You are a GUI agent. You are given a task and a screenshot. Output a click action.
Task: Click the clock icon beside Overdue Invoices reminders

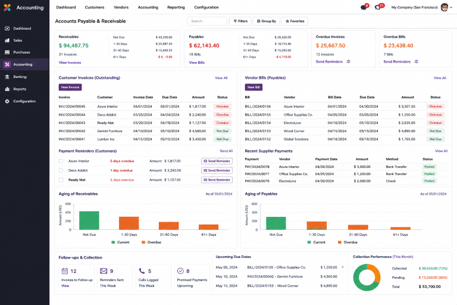[348, 61]
